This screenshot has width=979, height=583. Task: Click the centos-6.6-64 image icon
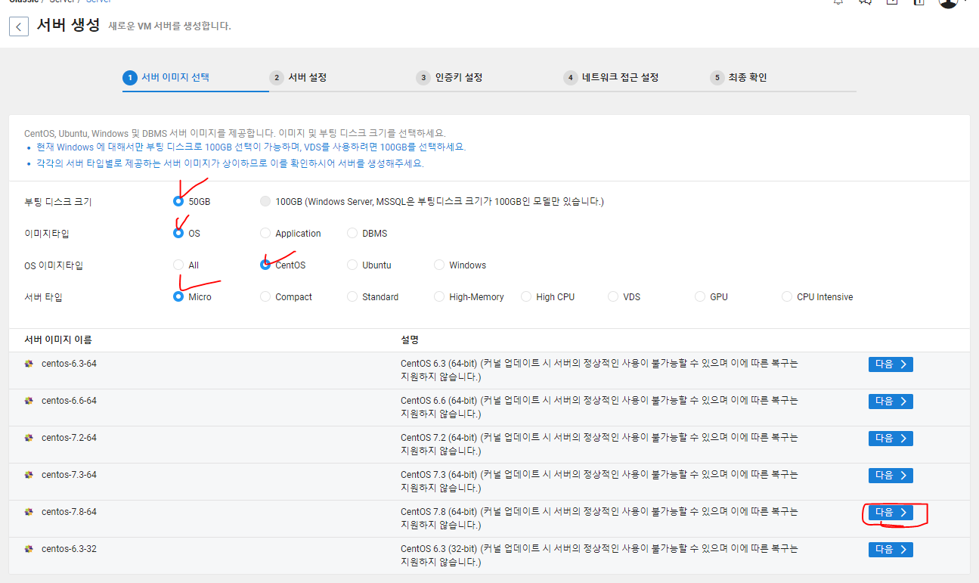point(29,401)
